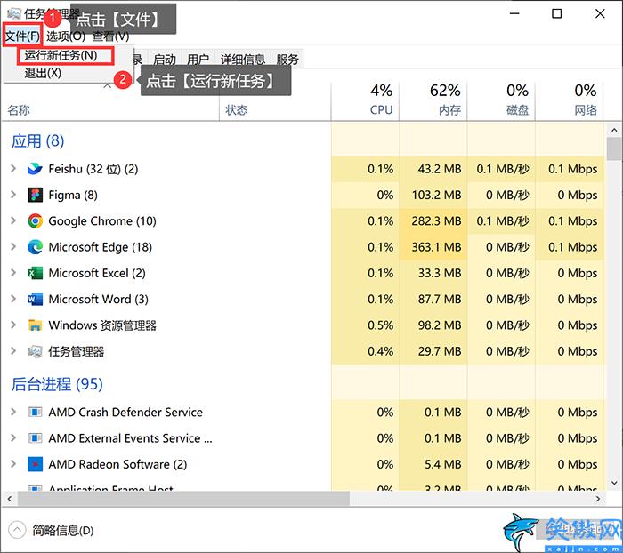Click the Figma app icon
Screen dimensions: 623x553
tap(35, 195)
